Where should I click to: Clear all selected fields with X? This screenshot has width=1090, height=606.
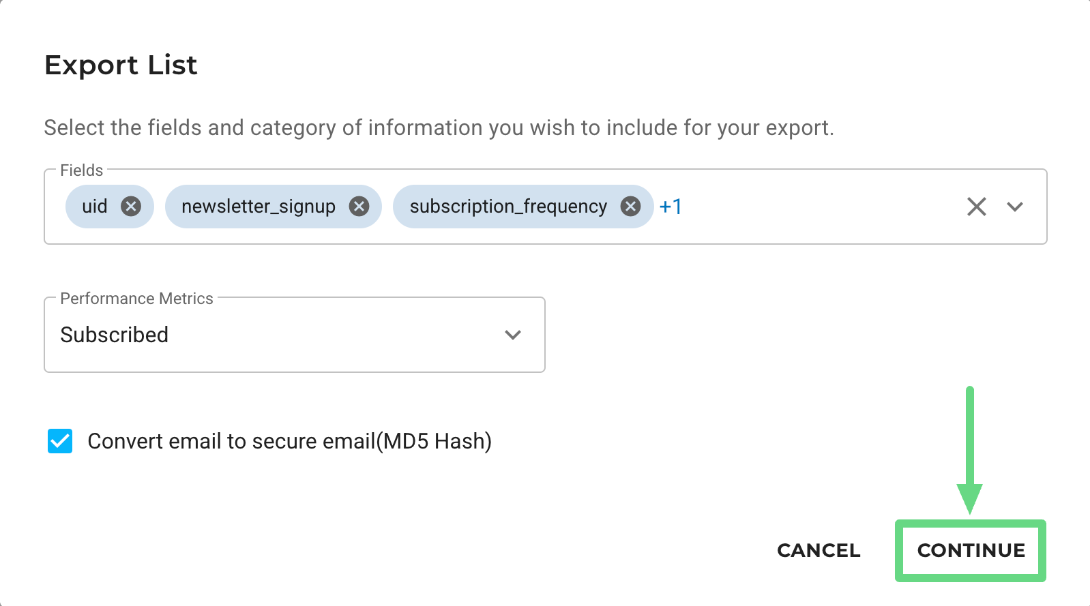pyautogui.click(x=976, y=207)
